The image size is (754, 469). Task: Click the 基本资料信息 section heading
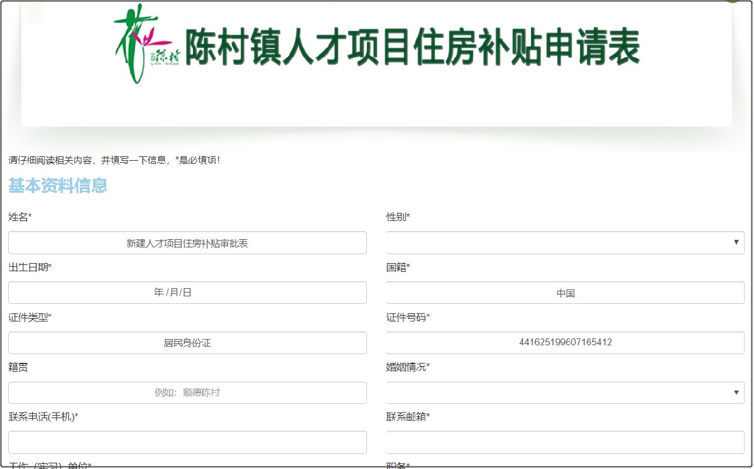pos(58,186)
